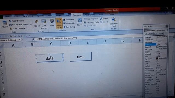The width and height of the screenshot is (175, 98).
Task: Open the XML Source pane
Action: click(80, 22)
